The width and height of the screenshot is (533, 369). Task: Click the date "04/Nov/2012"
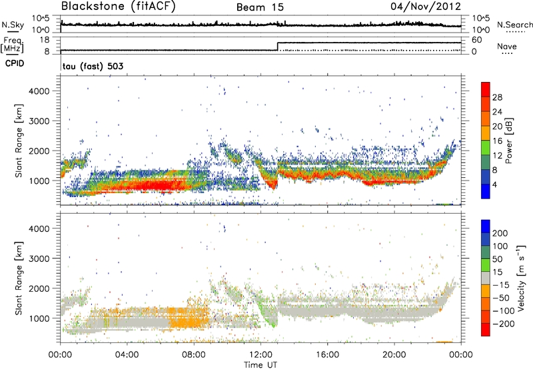[x=426, y=6]
